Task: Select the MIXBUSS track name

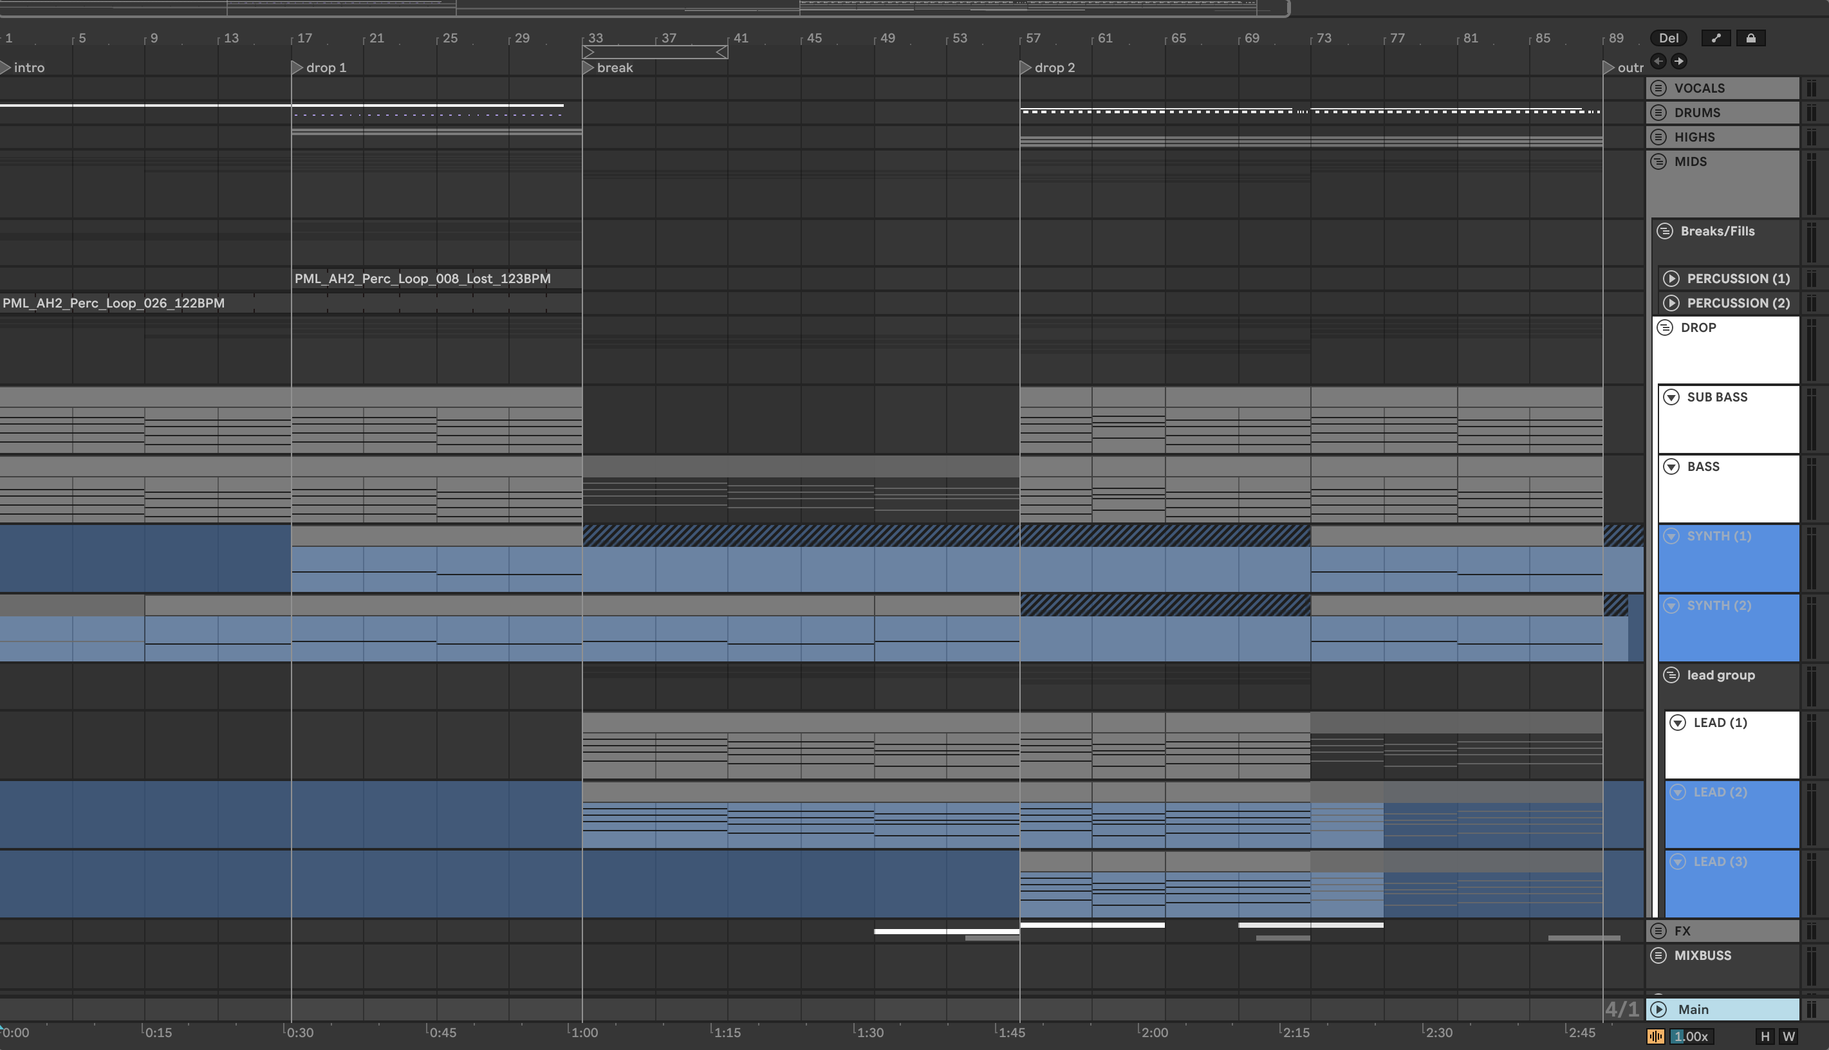Action: [1702, 955]
